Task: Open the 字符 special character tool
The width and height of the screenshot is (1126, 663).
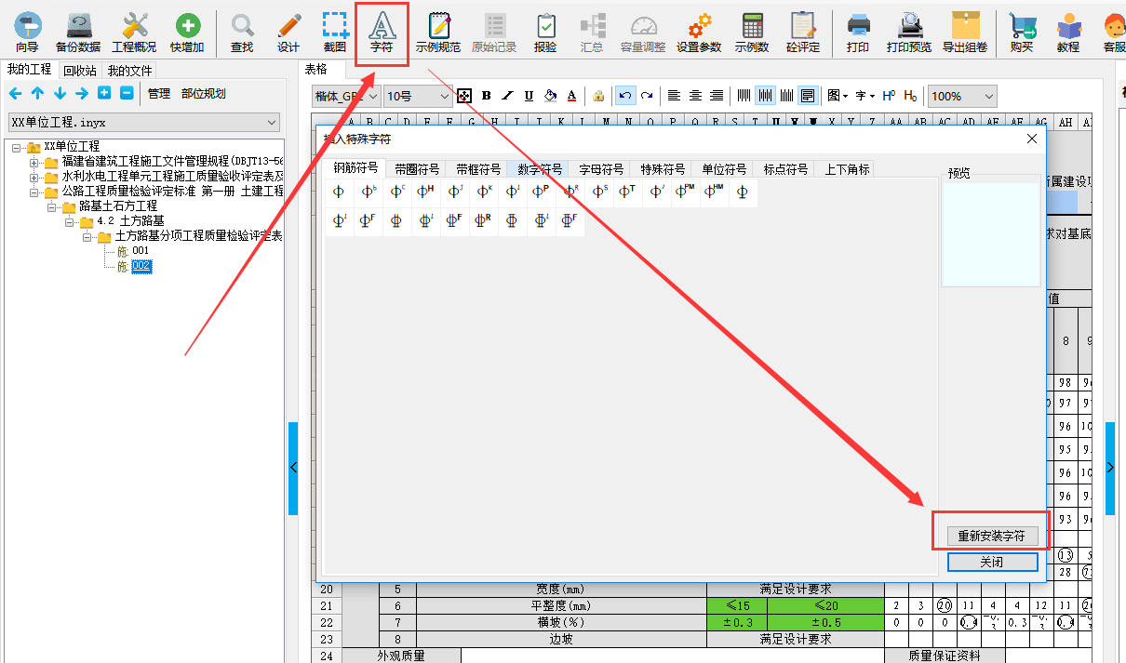Action: pos(382,32)
